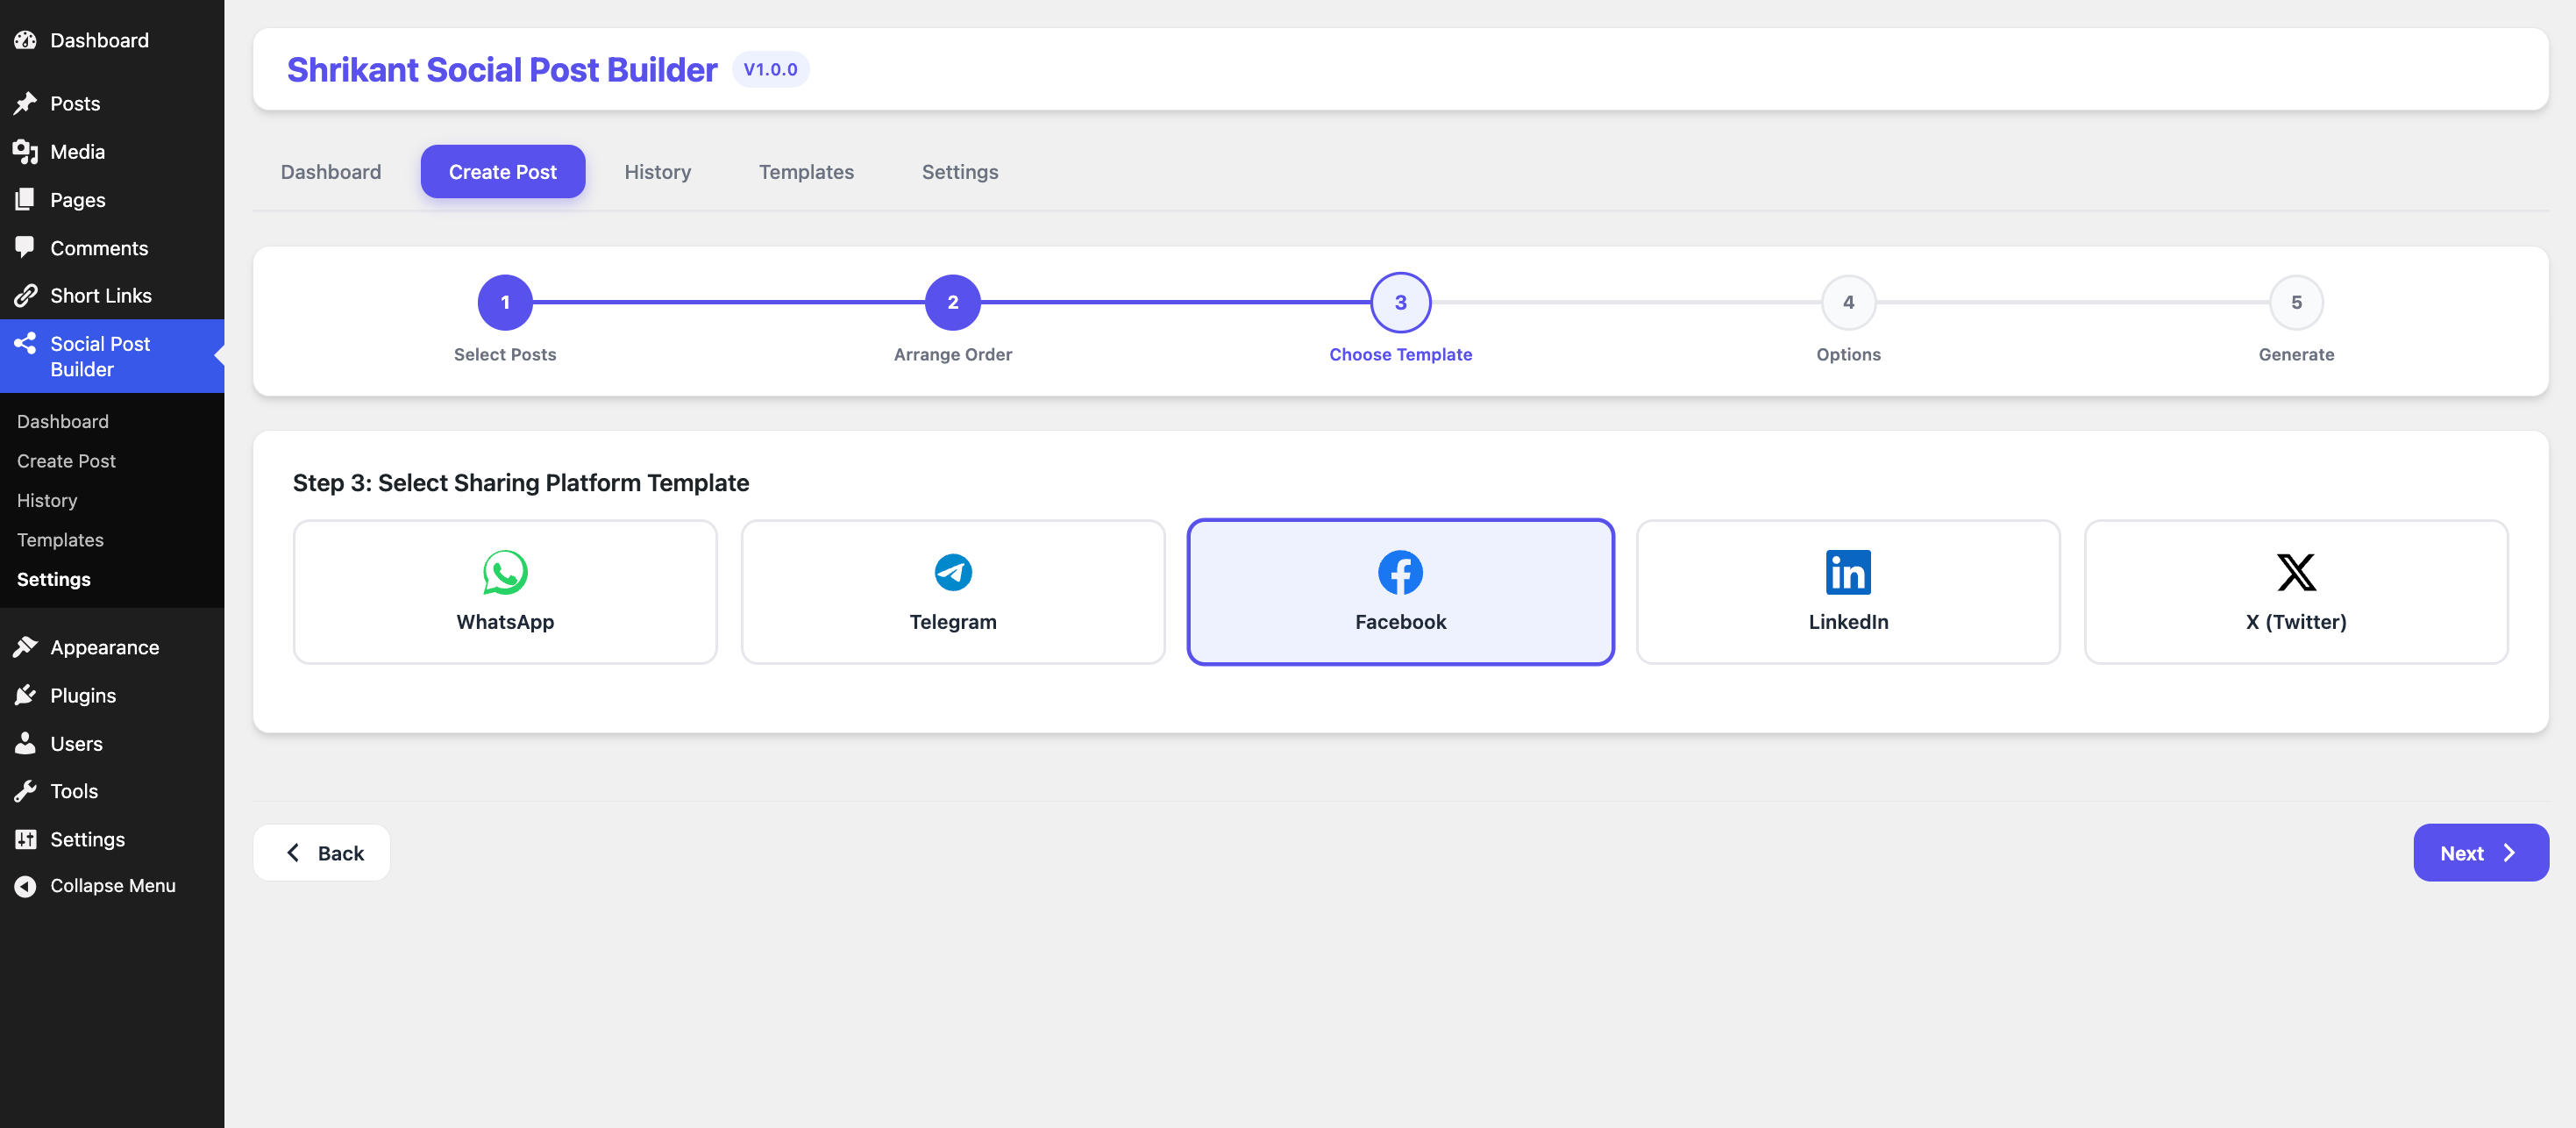Click the Comments bubble icon
The image size is (2576, 1128).
click(25, 247)
